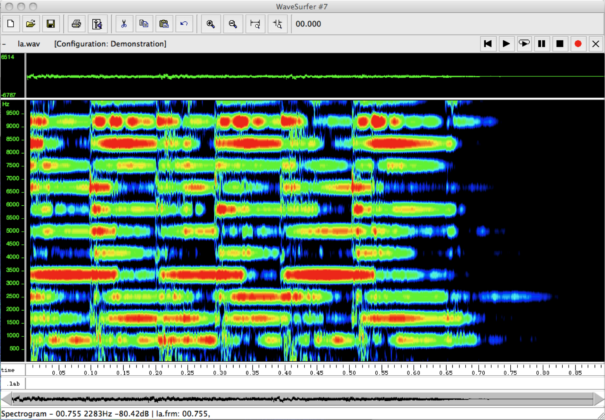This screenshot has height=420, width=605.
Task: Start recording with the red button
Action: tap(578, 44)
